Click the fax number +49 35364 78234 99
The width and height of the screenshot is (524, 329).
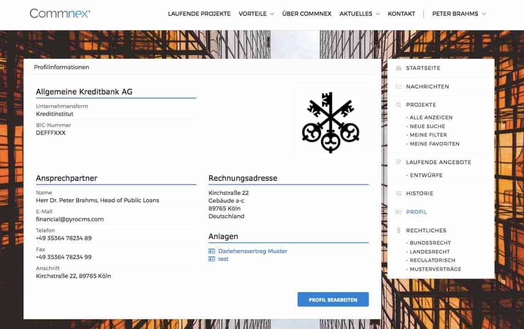coord(64,257)
